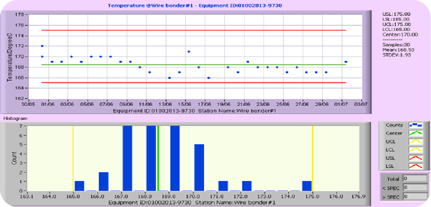Click the LSL legend red line icon
431x207 pixels.
pos(416,166)
